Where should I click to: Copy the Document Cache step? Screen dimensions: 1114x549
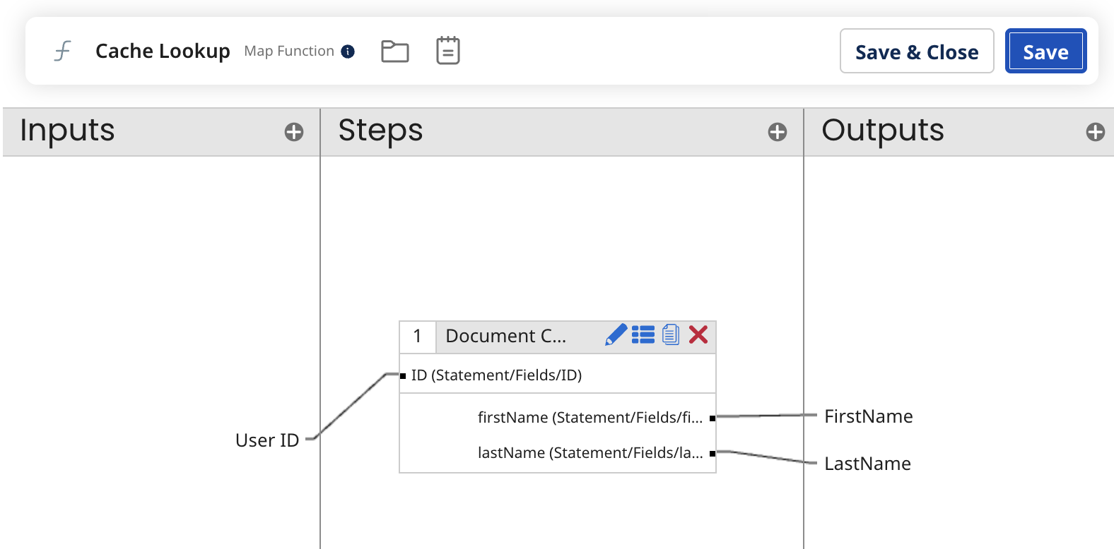pos(671,335)
